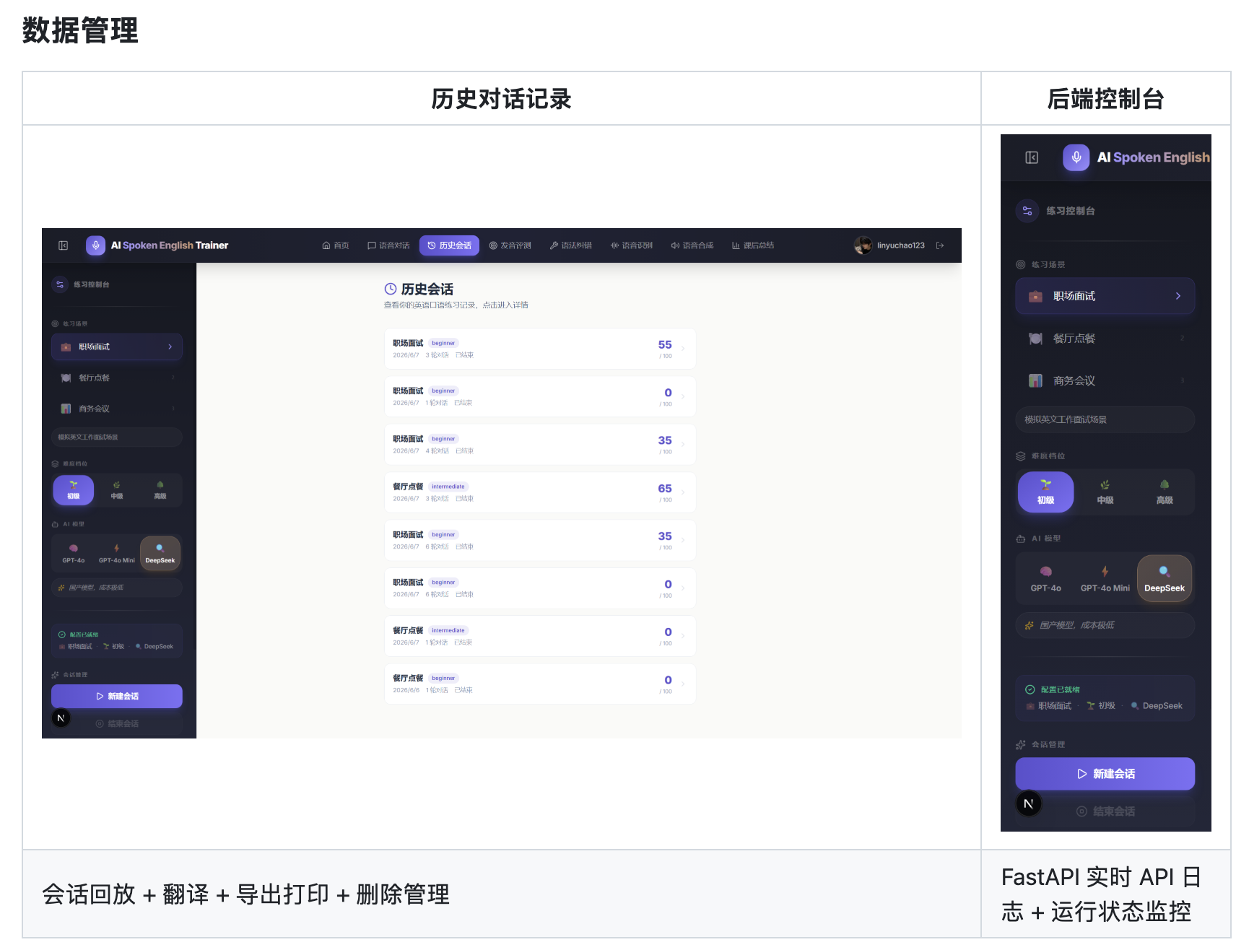The image size is (1236, 950).
Task: Choose 中级 seedling icon in 后端控制台 screenshot
Action: pos(1105,485)
